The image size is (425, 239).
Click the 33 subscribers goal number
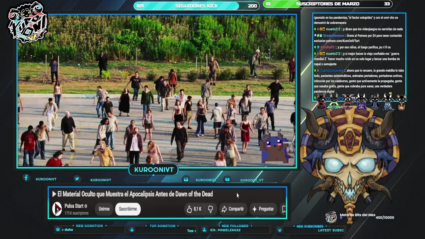(x=387, y=4)
